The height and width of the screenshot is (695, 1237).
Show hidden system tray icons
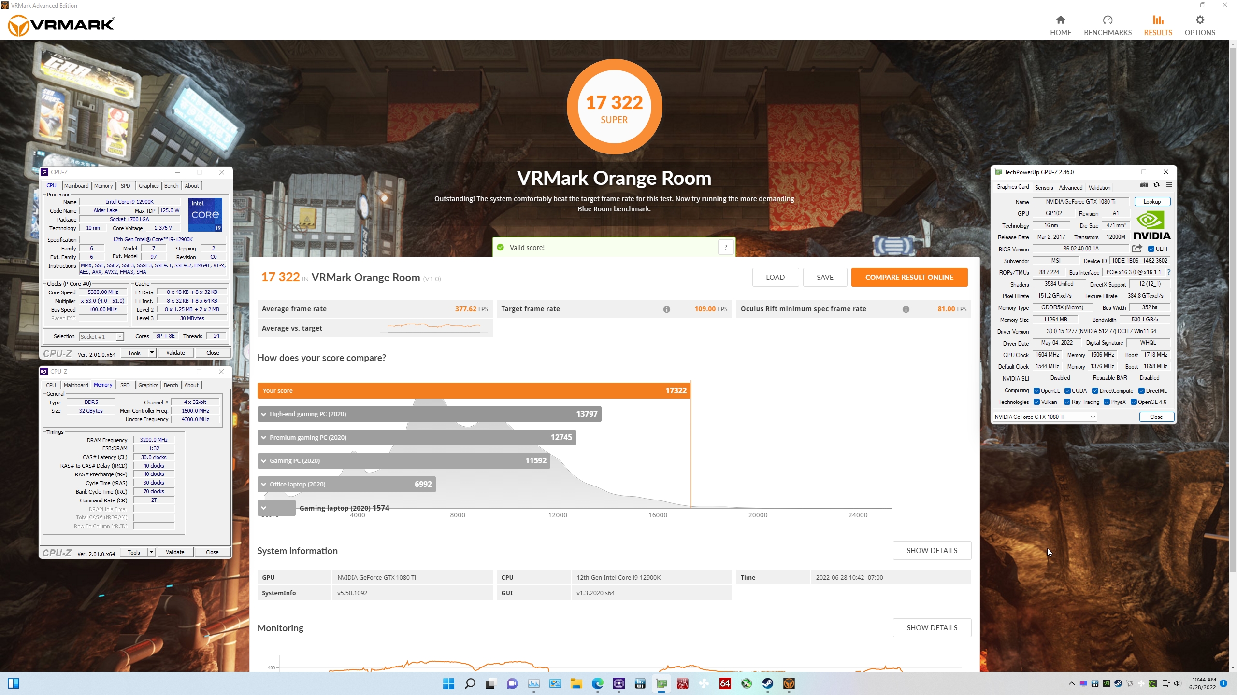1071,683
